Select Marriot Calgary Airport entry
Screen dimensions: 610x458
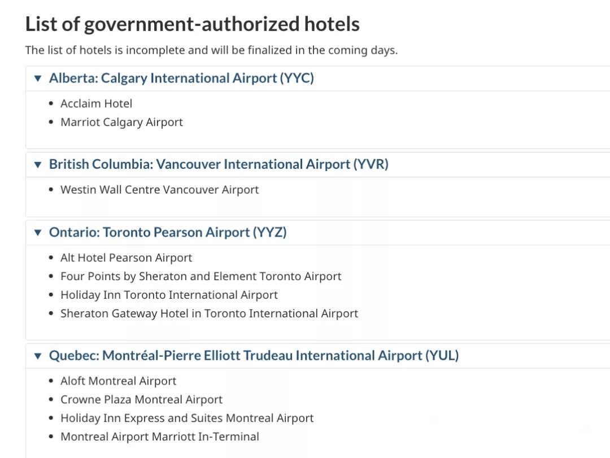[x=121, y=122]
